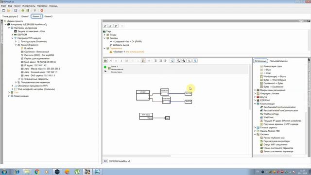Image resolution: width=311 pixels, height=175 pixels.
Task: Expand Стандартные параметры node
Action: tap(19, 79)
